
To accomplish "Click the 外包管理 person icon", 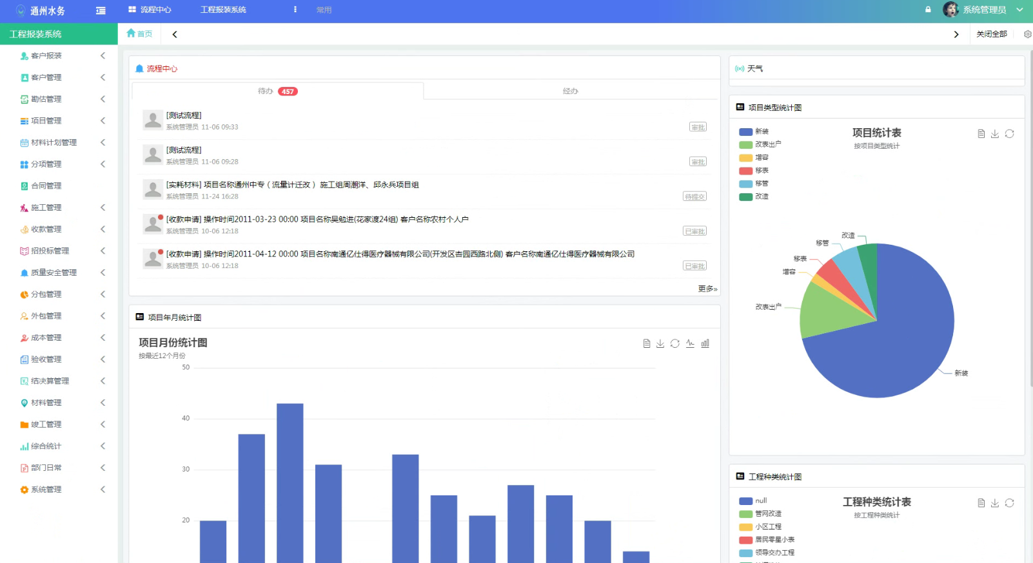I will tap(25, 316).
